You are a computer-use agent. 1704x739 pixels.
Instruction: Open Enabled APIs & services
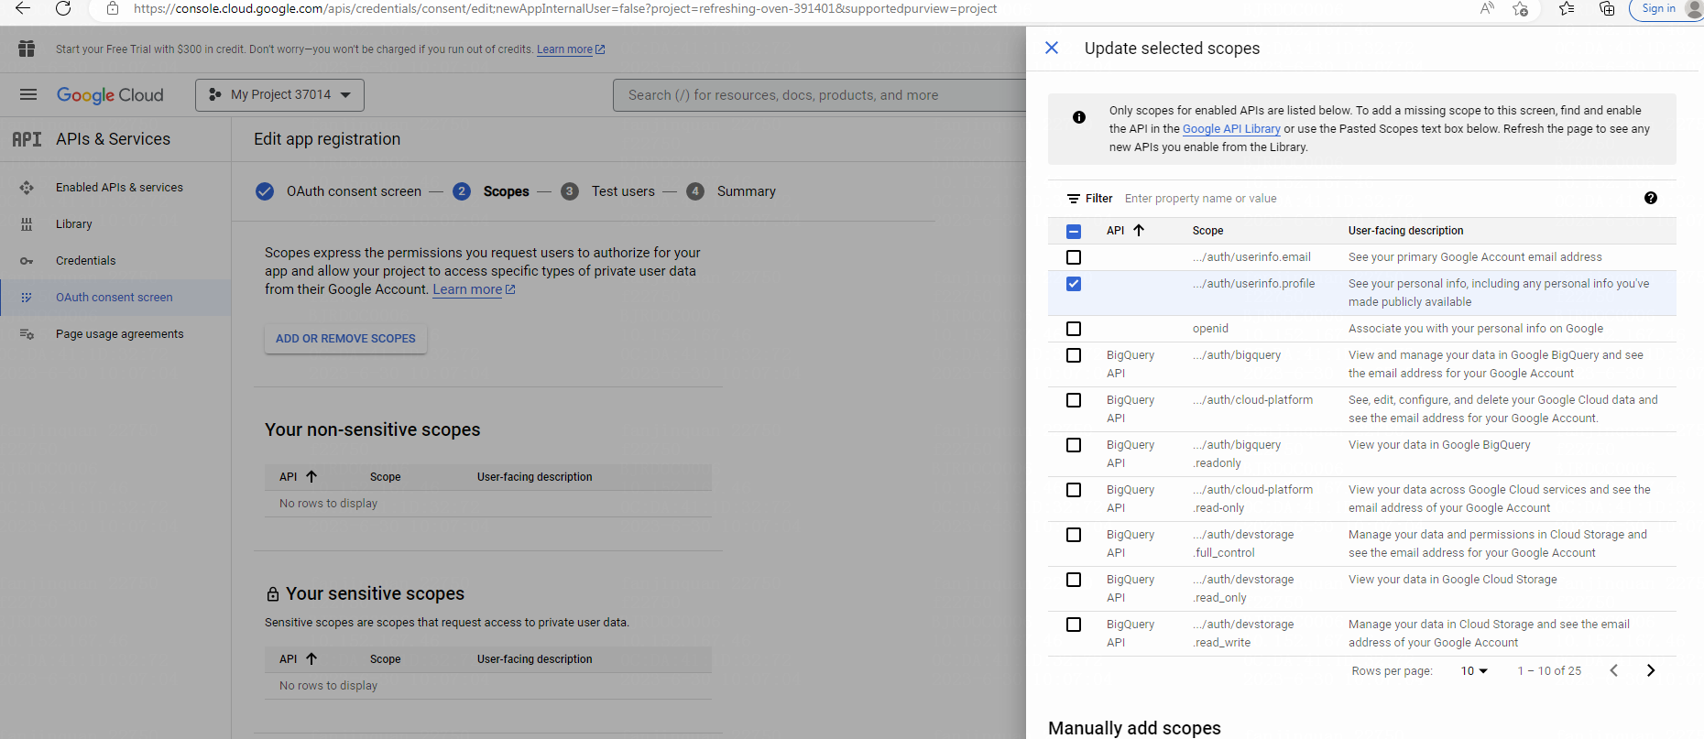click(119, 188)
